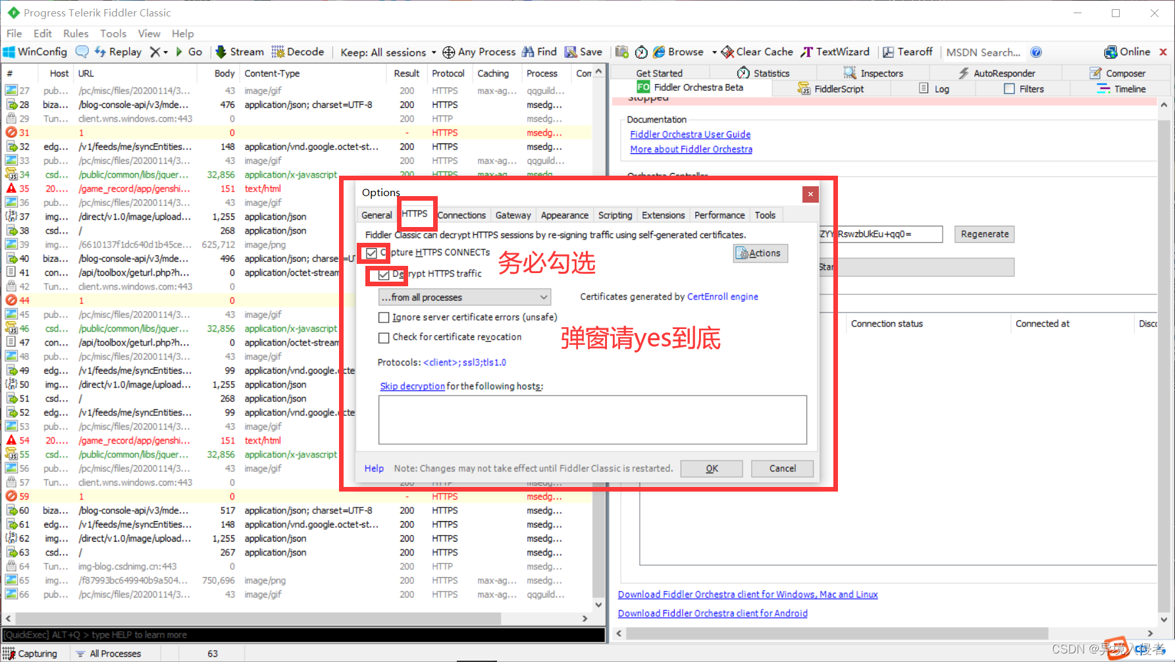The height and width of the screenshot is (662, 1175).
Task: Open the Keep All sessions dropdown
Action: (x=388, y=52)
